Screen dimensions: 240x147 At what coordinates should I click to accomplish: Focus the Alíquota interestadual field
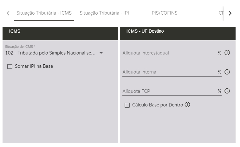pyautogui.click(x=168, y=53)
